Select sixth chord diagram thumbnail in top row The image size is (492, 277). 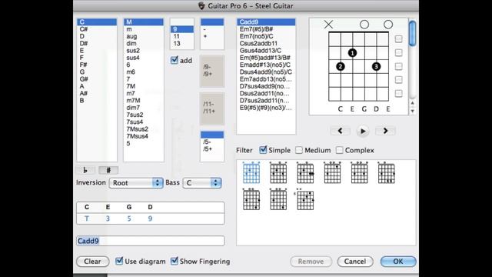386,172
